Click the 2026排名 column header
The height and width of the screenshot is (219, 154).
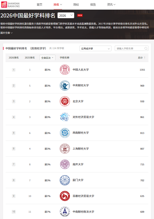click(x=14, y=57)
